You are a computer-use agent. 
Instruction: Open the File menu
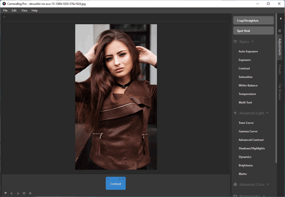[5, 10]
